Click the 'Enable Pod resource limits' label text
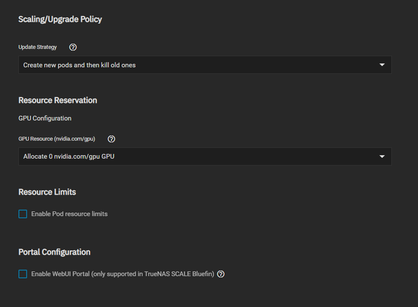418x307 pixels. coord(69,214)
